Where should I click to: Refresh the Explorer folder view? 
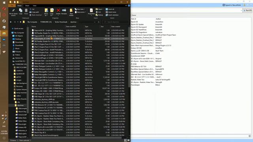98,22
